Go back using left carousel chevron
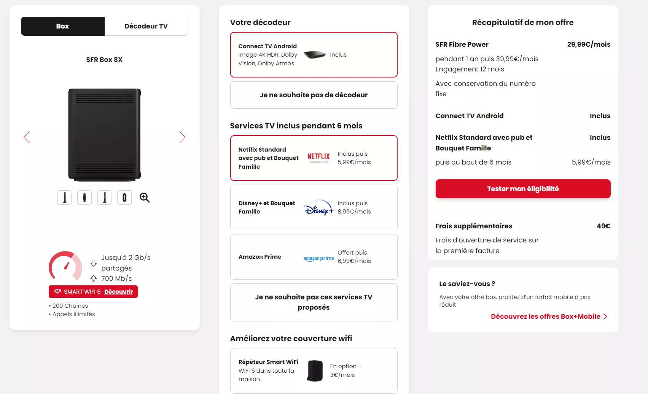 click(26, 137)
